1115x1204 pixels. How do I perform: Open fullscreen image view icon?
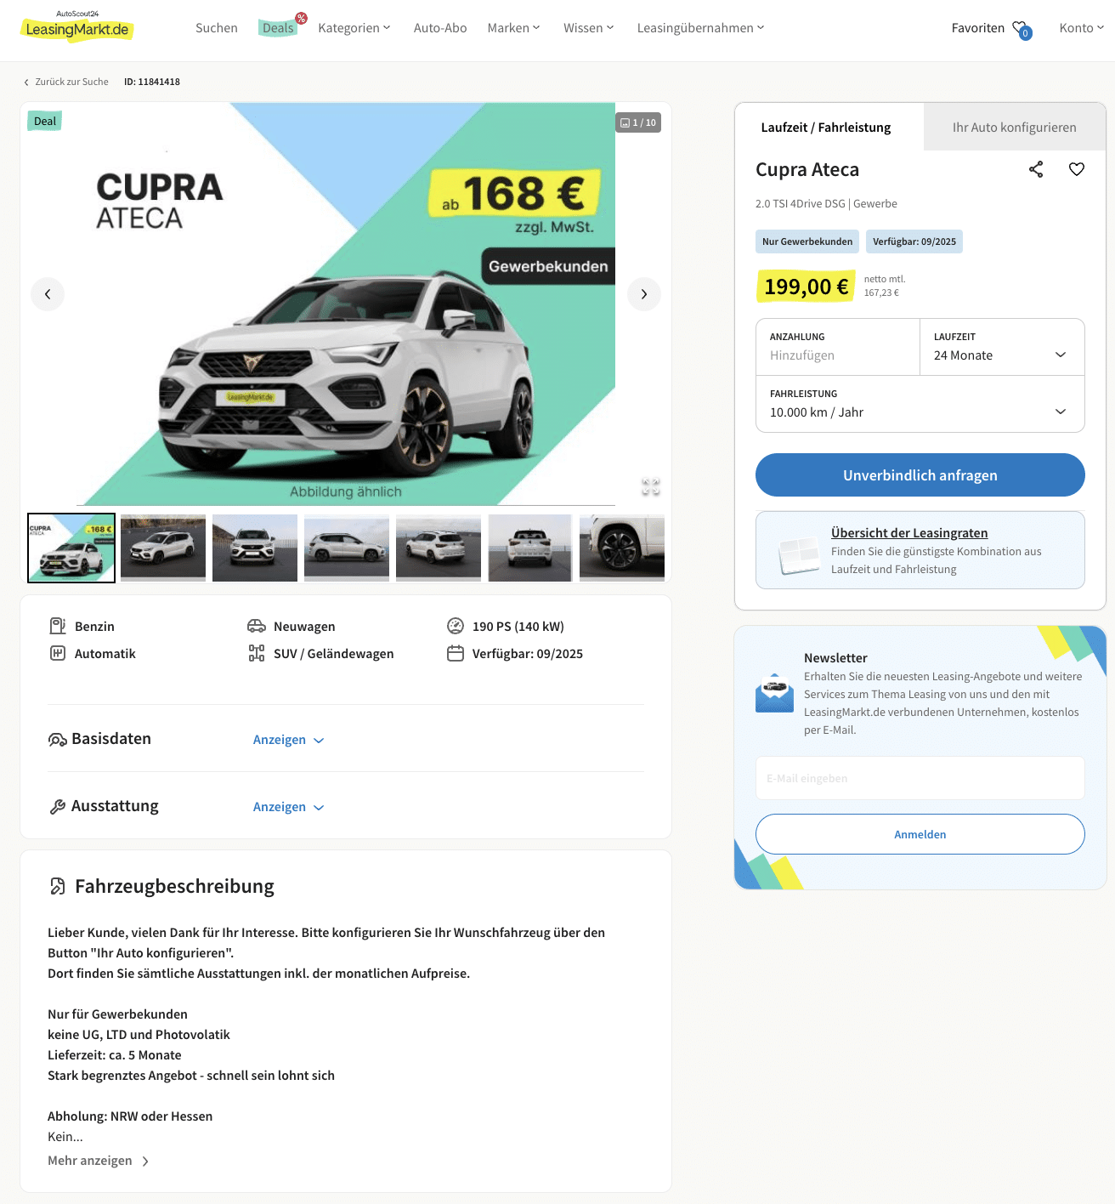point(651,486)
